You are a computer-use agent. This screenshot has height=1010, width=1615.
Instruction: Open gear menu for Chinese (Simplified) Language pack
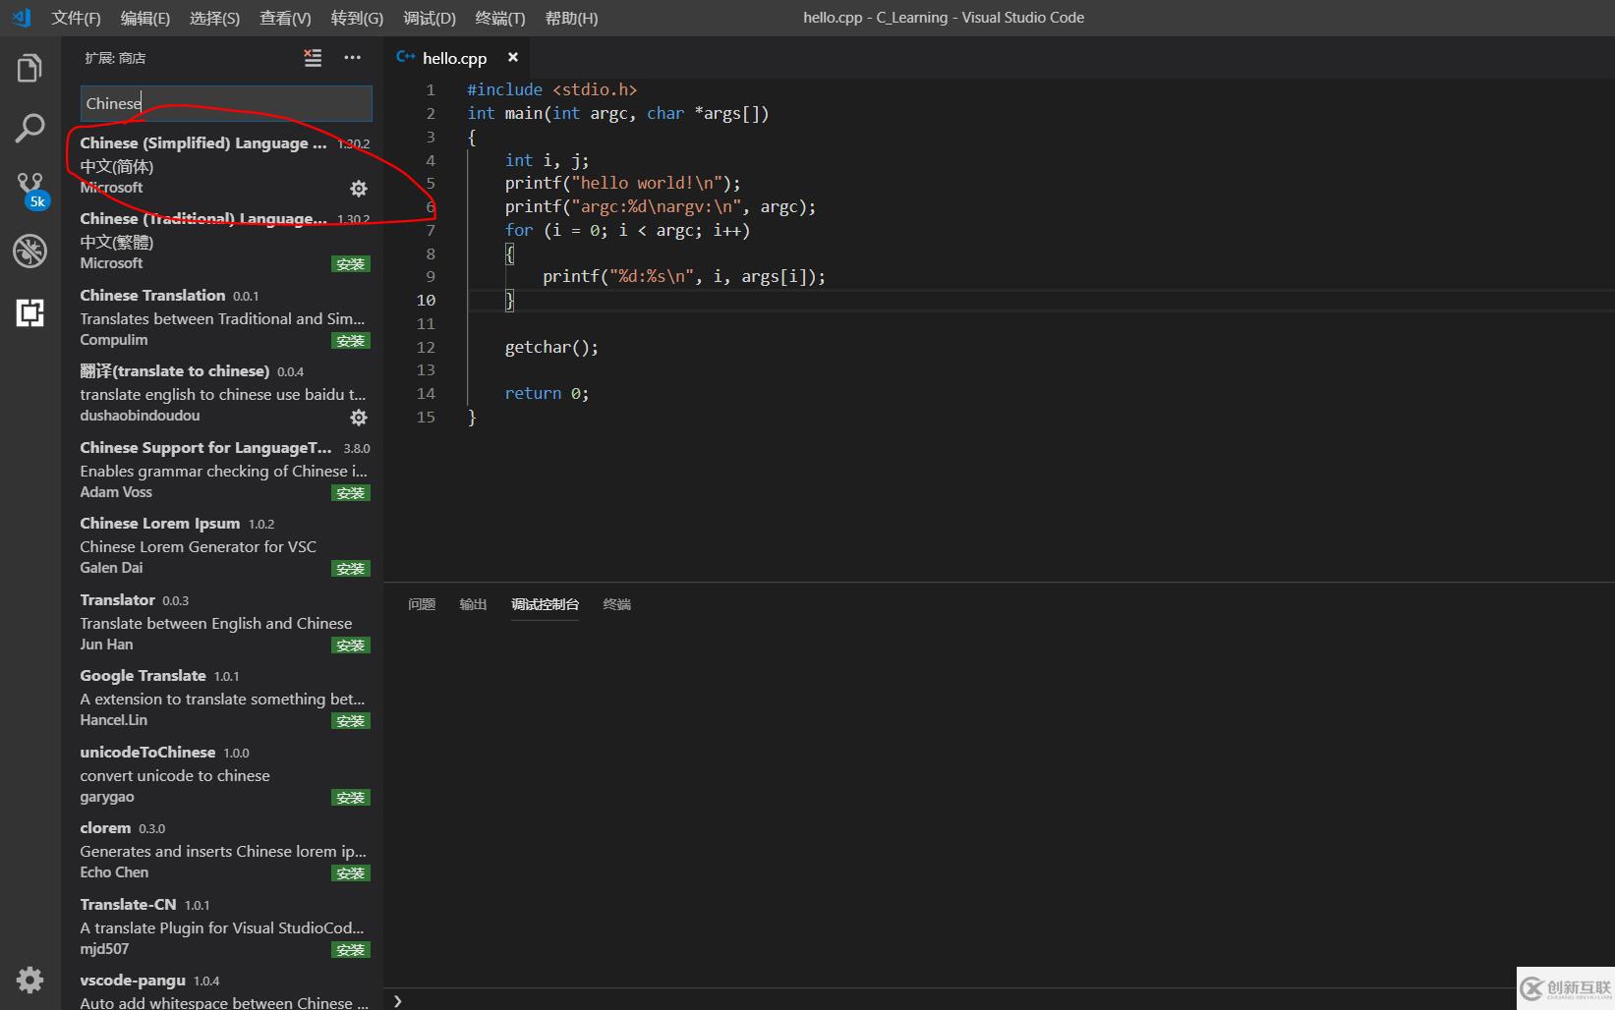coord(359,188)
